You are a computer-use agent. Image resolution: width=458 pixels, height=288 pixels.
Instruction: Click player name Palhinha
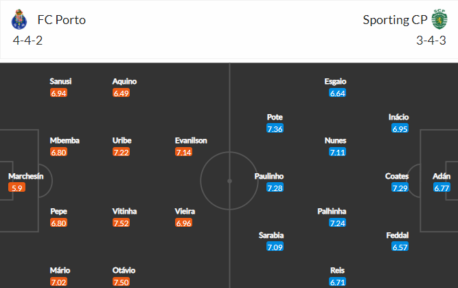(332, 211)
